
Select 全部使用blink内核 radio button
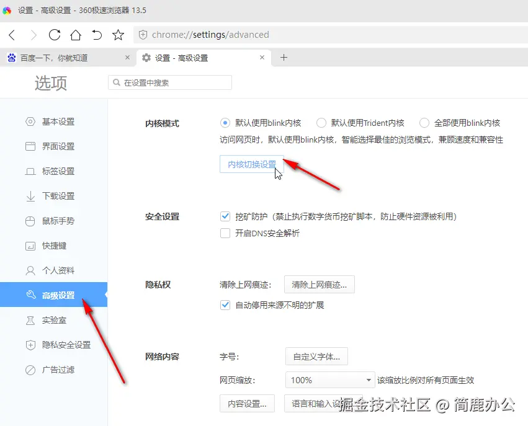424,123
